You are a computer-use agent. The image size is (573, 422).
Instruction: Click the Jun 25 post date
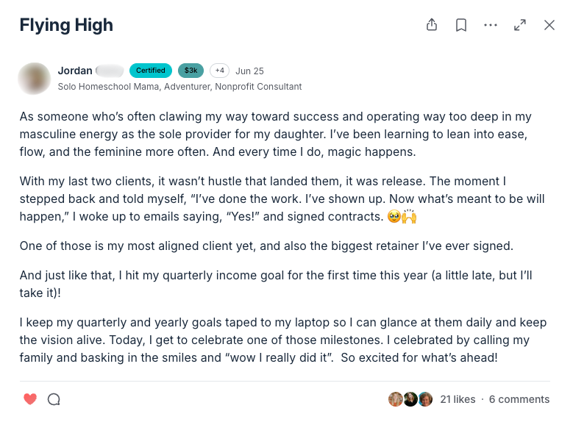[250, 71]
